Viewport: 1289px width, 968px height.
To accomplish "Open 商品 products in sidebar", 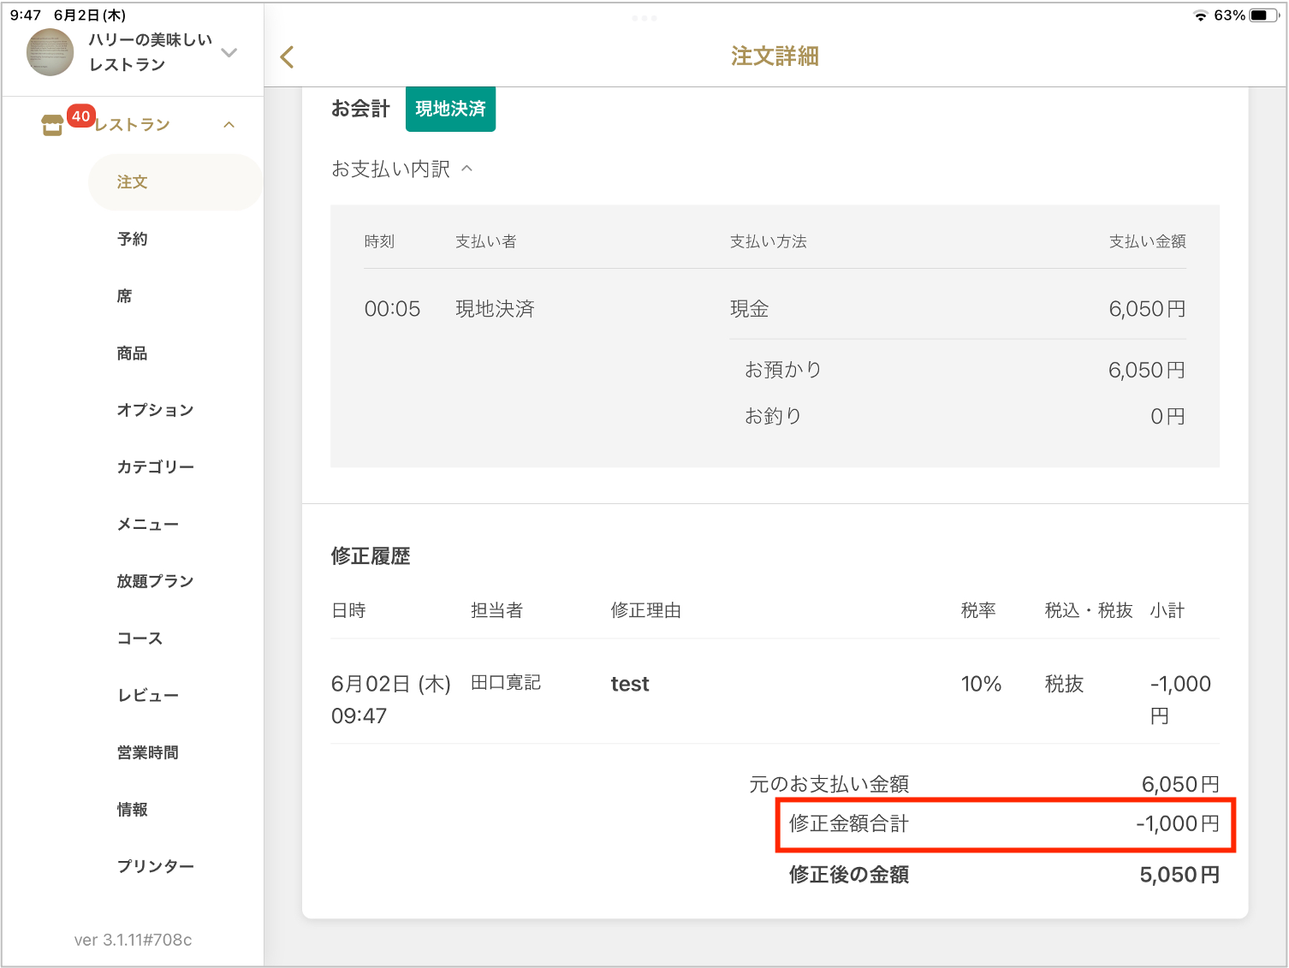I will [133, 353].
